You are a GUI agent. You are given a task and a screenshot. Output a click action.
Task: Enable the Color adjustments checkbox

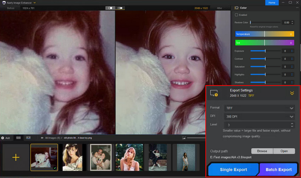[x=237, y=15]
